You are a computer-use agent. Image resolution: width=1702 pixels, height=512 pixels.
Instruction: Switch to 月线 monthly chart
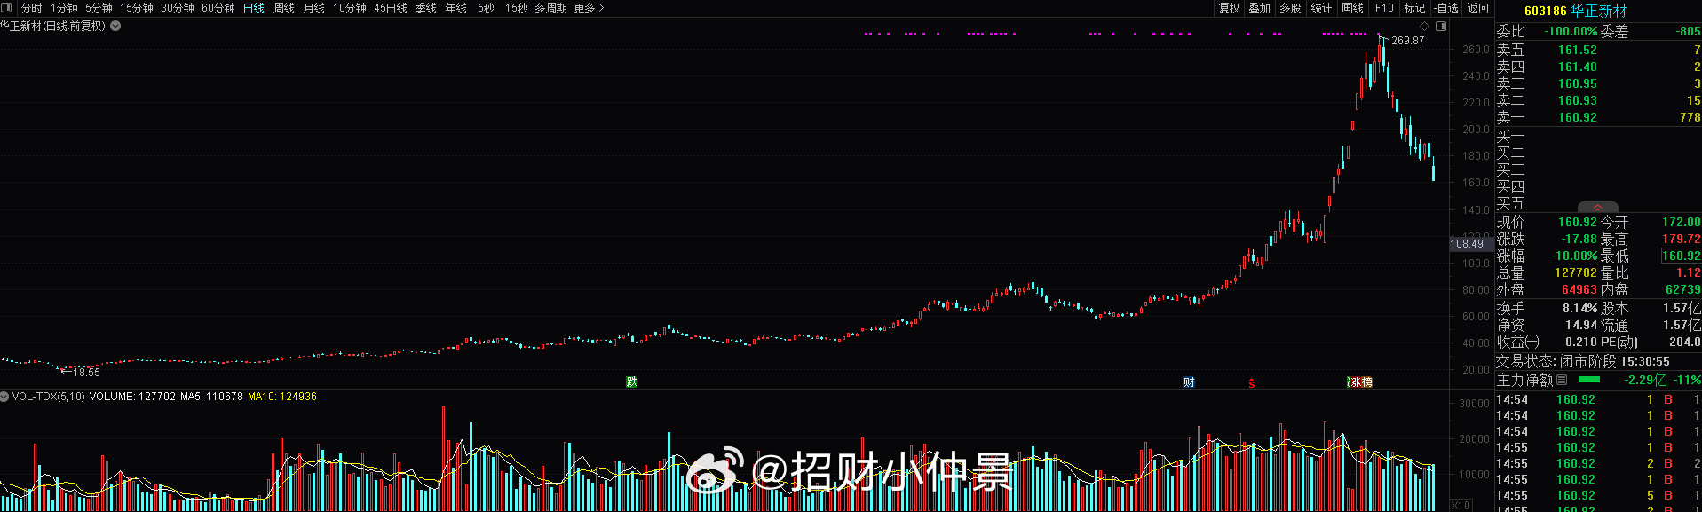tap(314, 8)
